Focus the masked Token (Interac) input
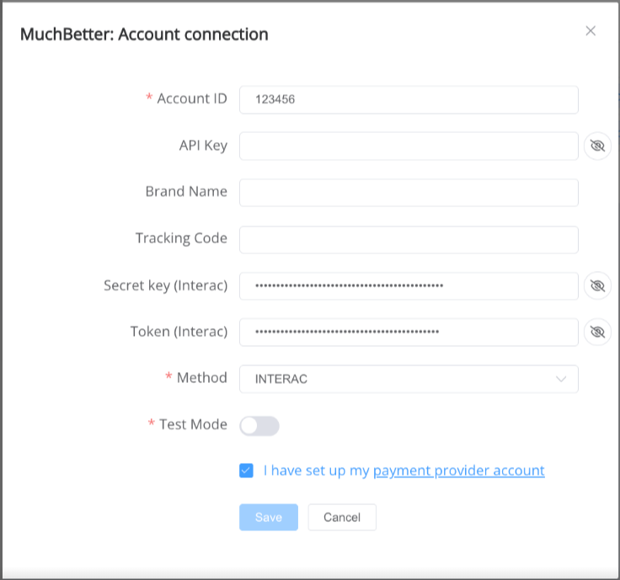The image size is (620, 580). pos(409,332)
